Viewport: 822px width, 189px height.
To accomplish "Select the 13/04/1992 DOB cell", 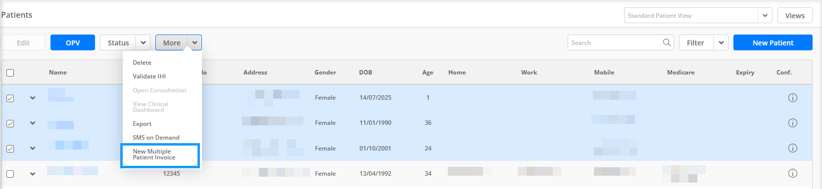I will 375,173.
